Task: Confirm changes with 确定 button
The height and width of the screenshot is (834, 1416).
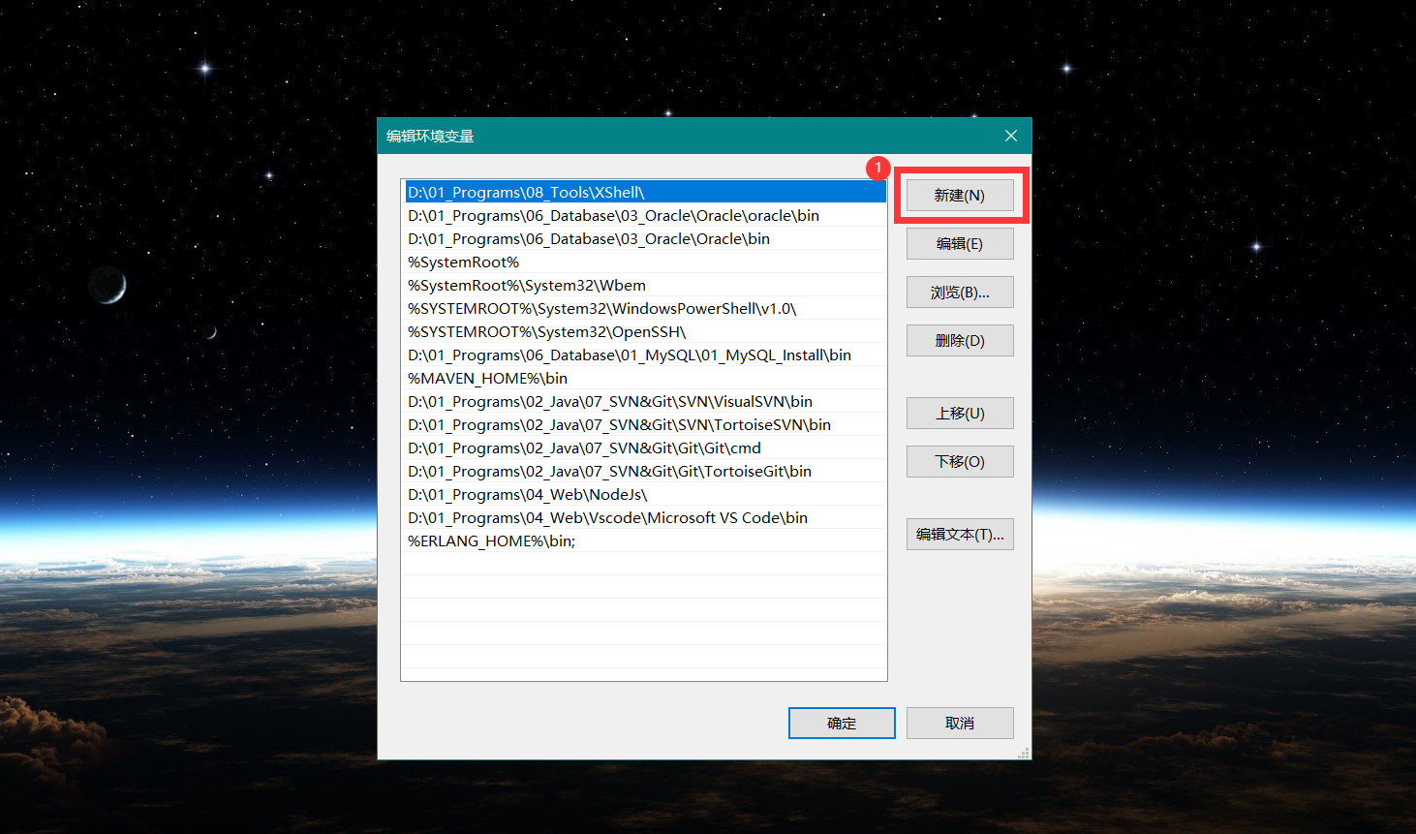Action: (x=841, y=724)
